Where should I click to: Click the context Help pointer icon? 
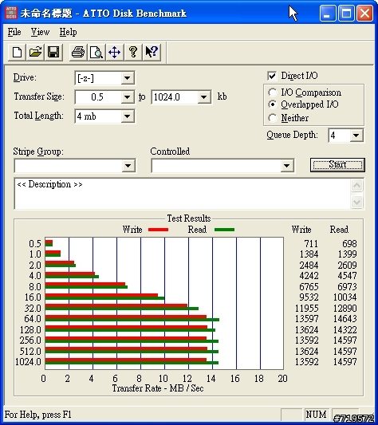click(x=152, y=52)
